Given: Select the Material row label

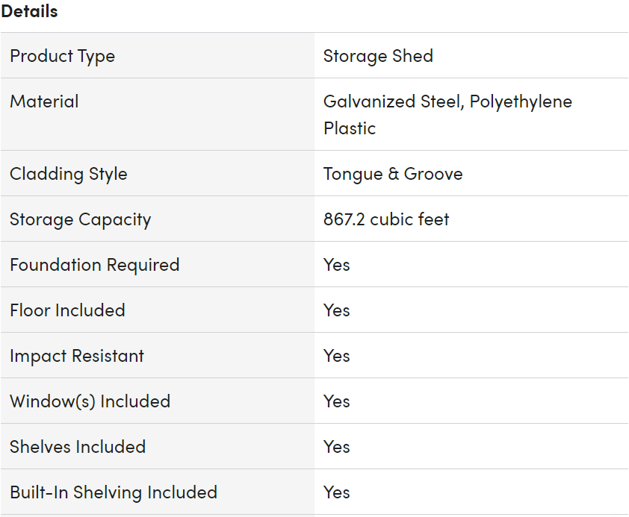Looking at the screenshot, I should pos(44,101).
